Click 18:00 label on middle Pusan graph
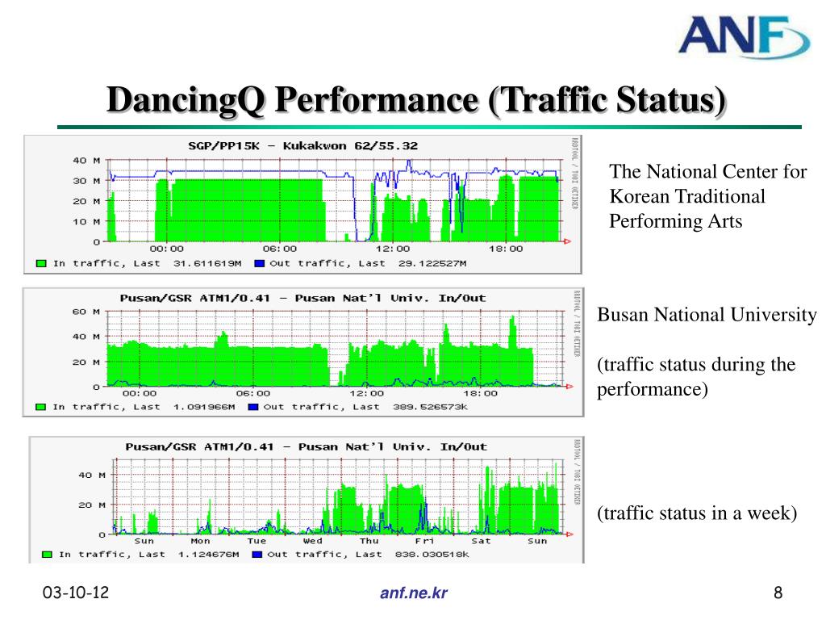Image resolution: width=826 pixels, height=620 pixels. click(x=481, y=393)
